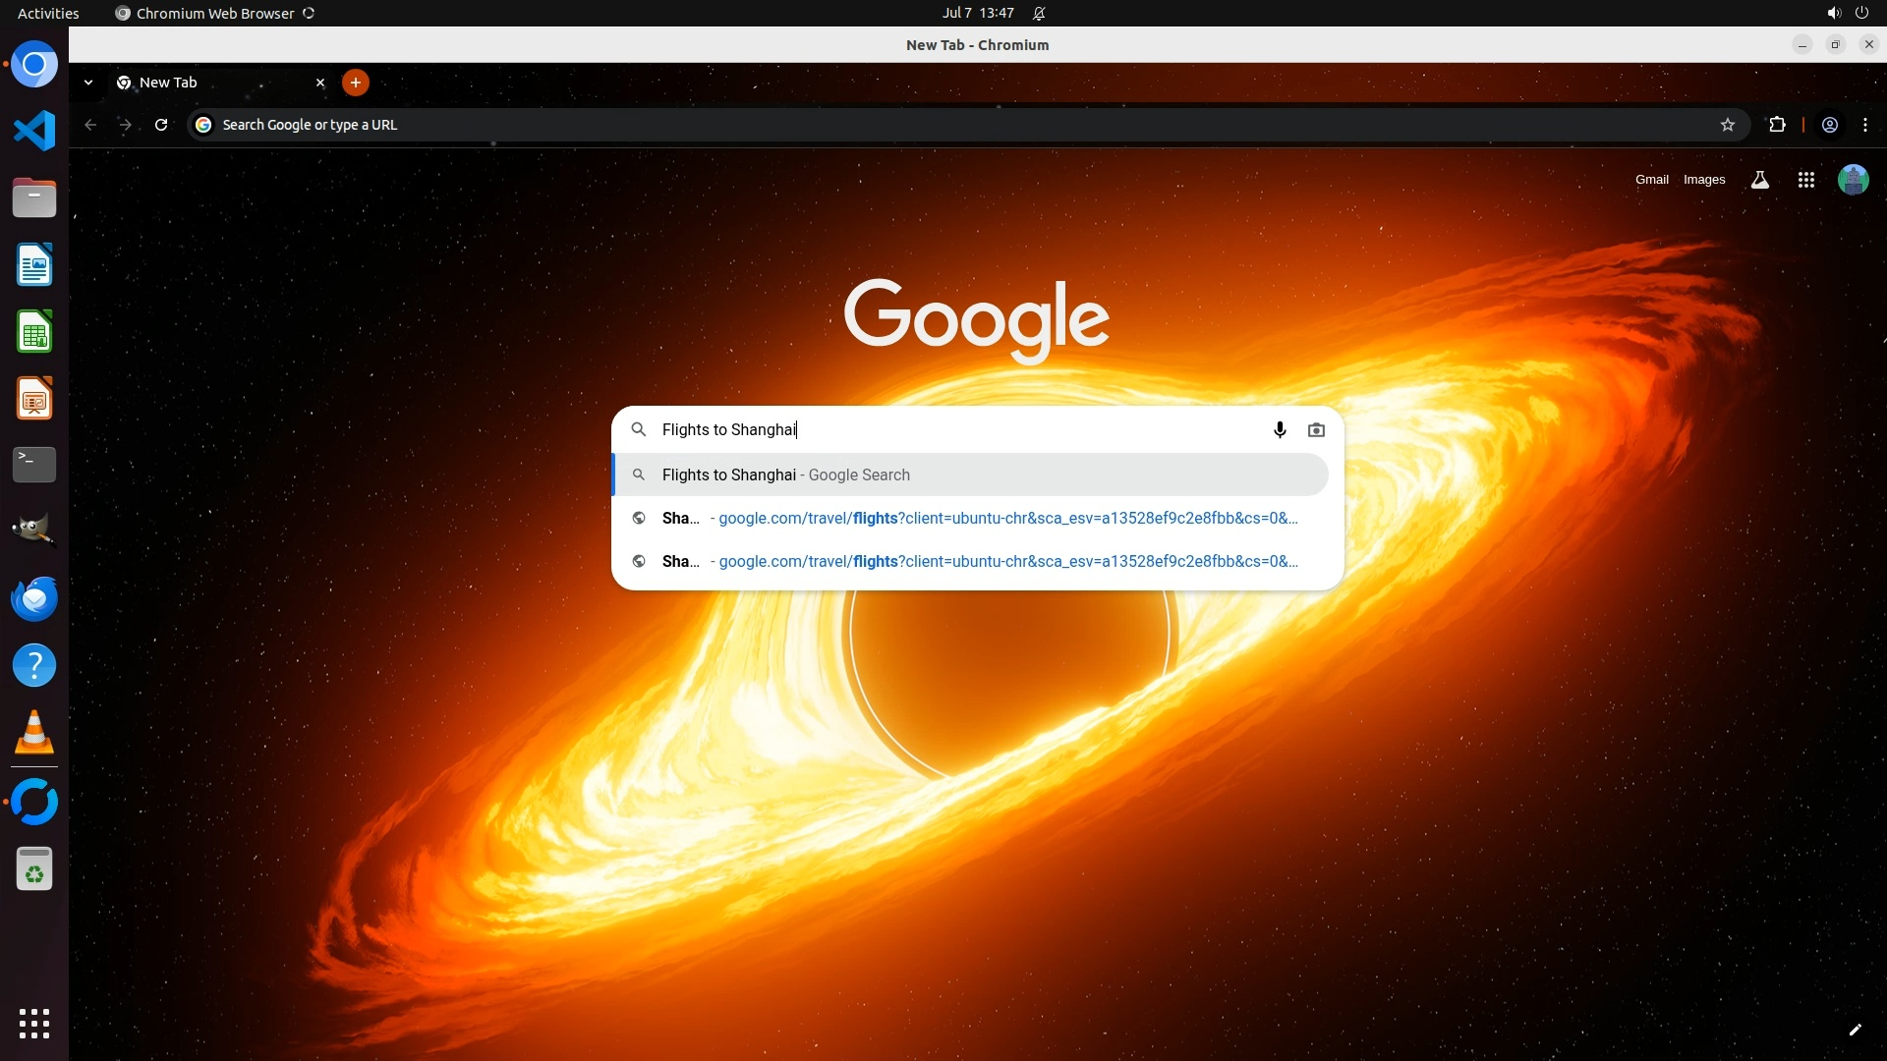Image resolution: width=1887 pixels, height=1061 pixels.
Task: Open Chromium three-dot menu
Action: point(1865,125)
